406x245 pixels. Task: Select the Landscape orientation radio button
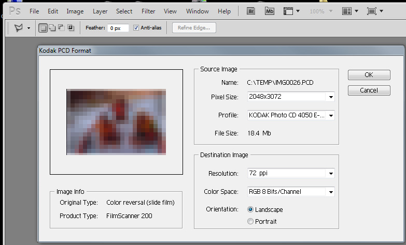250,209
